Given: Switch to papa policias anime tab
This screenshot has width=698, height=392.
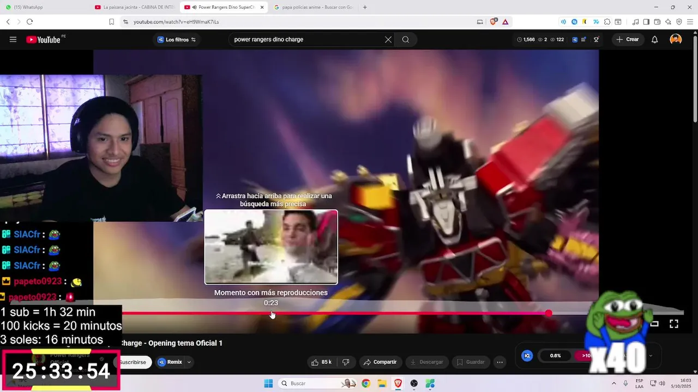Looking at the screenshot, I should (313, 7).
